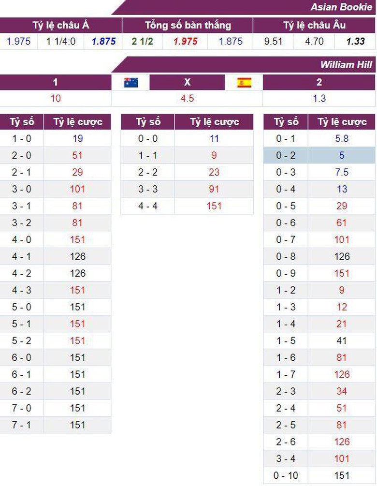Choose odds for score 0 - 10
This screenshot has height=486, width=377.
coord(342,475)
